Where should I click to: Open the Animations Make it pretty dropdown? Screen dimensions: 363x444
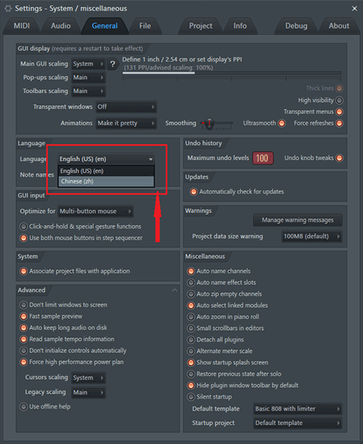126,123
